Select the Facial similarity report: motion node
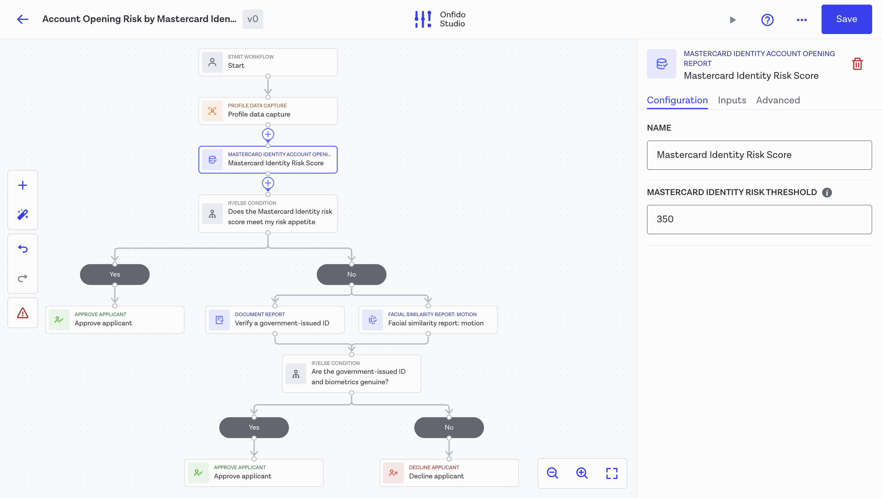 coord(428,320)
